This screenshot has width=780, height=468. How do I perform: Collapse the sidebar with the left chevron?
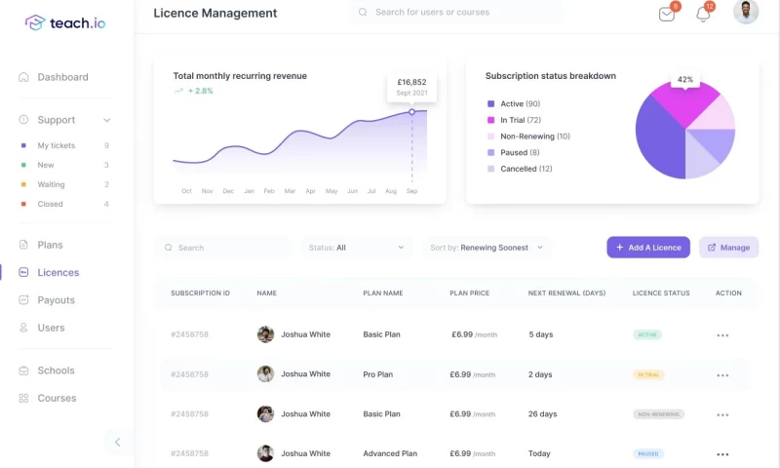tap(118, 442)
